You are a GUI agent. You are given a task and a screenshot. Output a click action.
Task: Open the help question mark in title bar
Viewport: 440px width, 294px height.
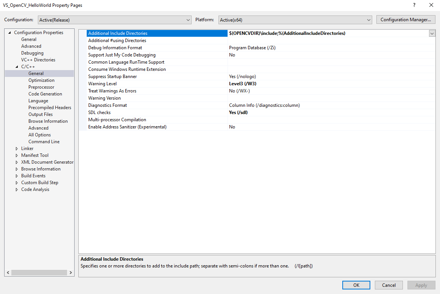pos(414,5)
